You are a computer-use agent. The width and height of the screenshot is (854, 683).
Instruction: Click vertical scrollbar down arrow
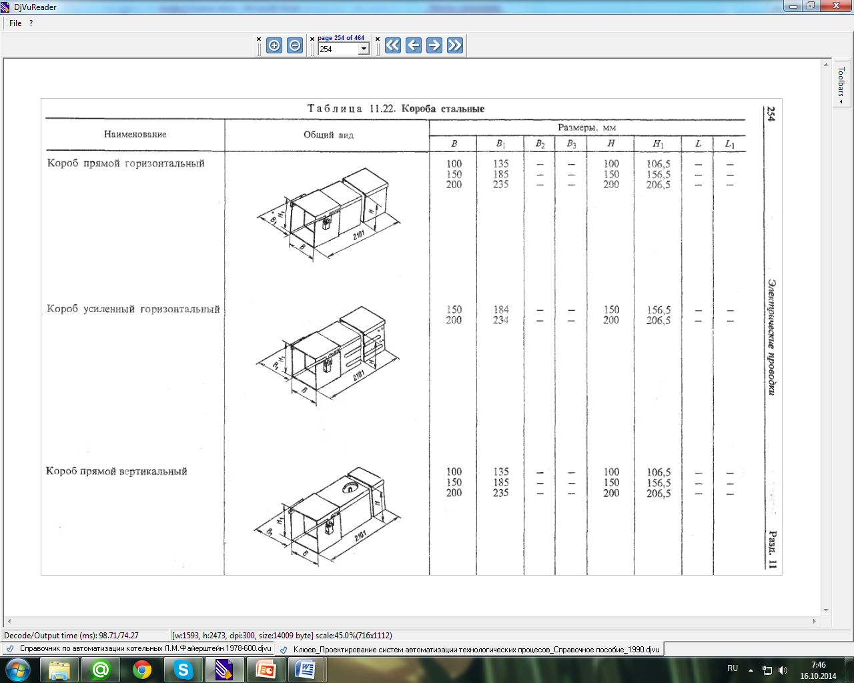click(x=826, y=610)
